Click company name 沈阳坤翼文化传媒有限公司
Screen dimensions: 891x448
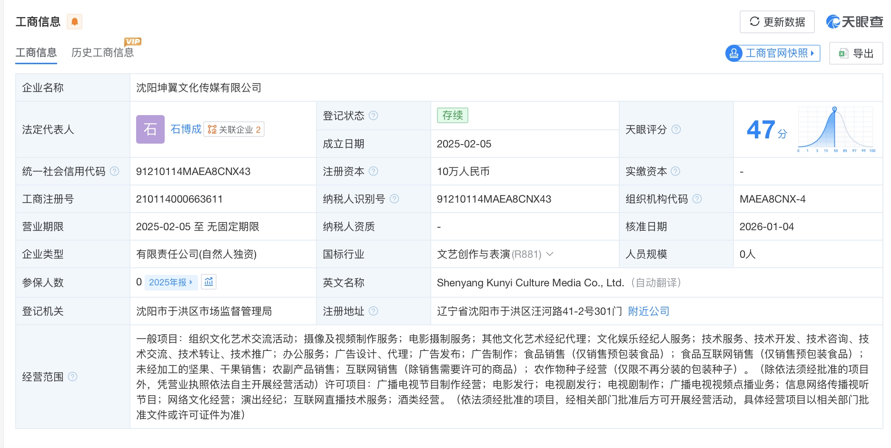coord(199,88)
